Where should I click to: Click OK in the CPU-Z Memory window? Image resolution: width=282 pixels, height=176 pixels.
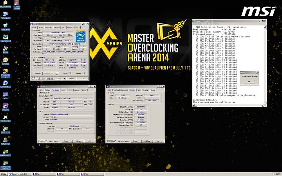pyautogui.click(x=158, y=141)
